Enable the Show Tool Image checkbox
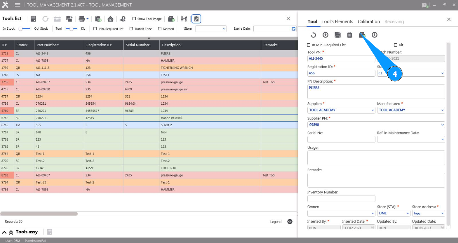The image size is (458, 243). click(134, 19)
